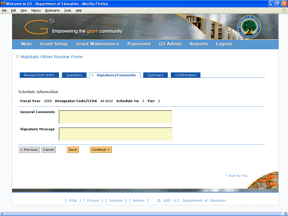This screenshot has height=216, width=288.
Task: Go to the Summary tab
Action: [155, 75]
